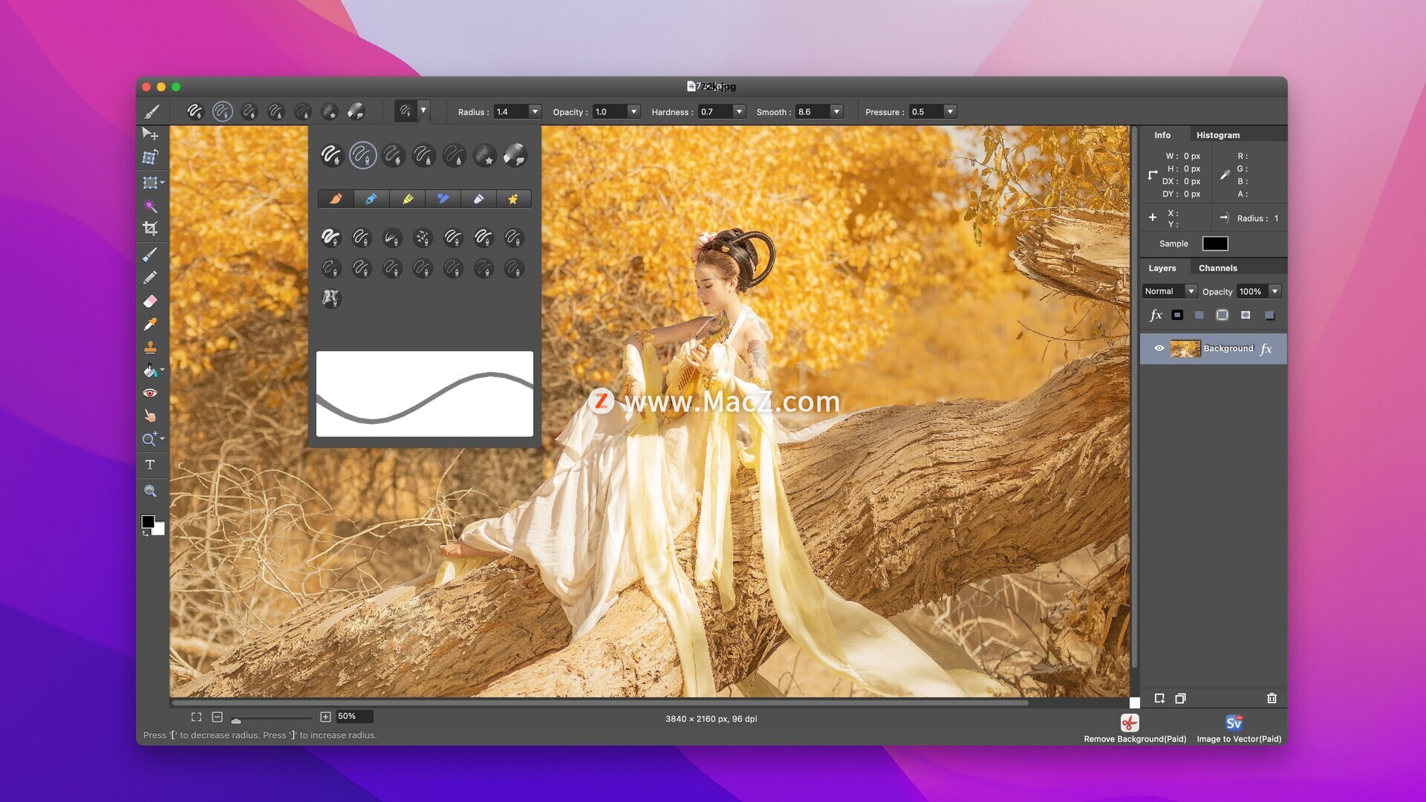Toggle the selected second brush preset in popup
The image size is (1426, 802).
[362, 155]
